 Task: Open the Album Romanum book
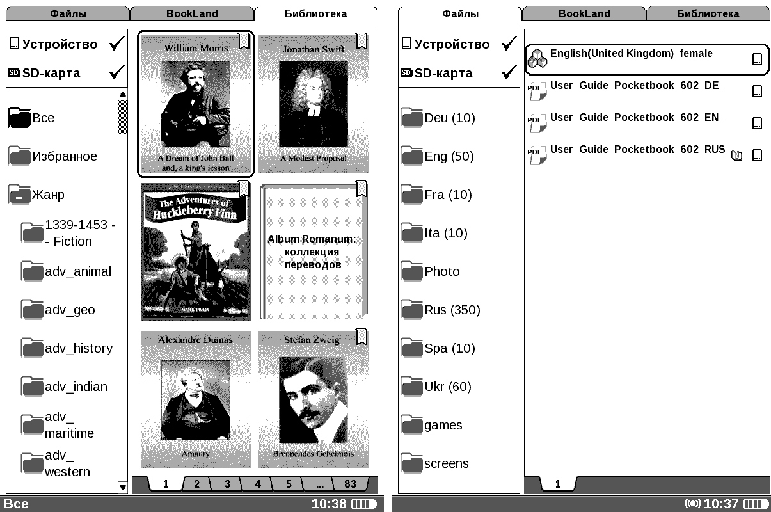(x=314, y=252)
